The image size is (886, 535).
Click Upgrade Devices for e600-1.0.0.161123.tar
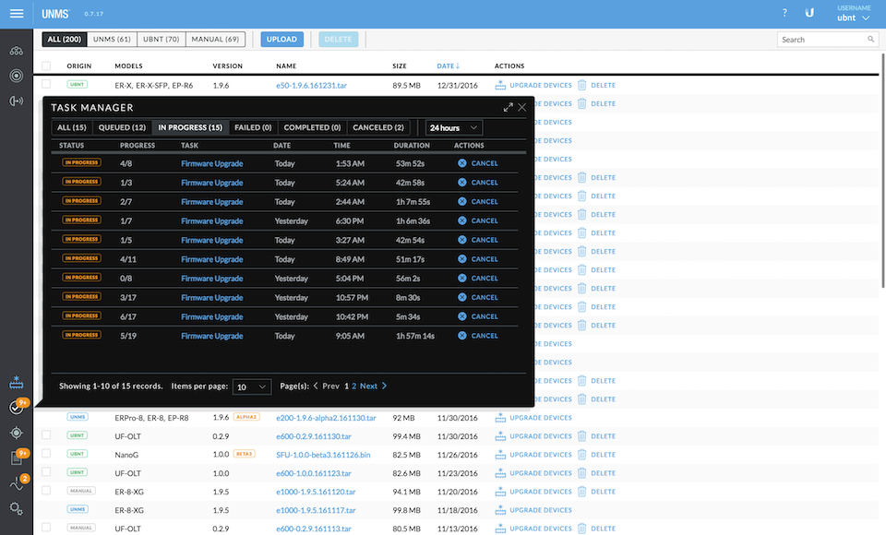tap(533, 473)
